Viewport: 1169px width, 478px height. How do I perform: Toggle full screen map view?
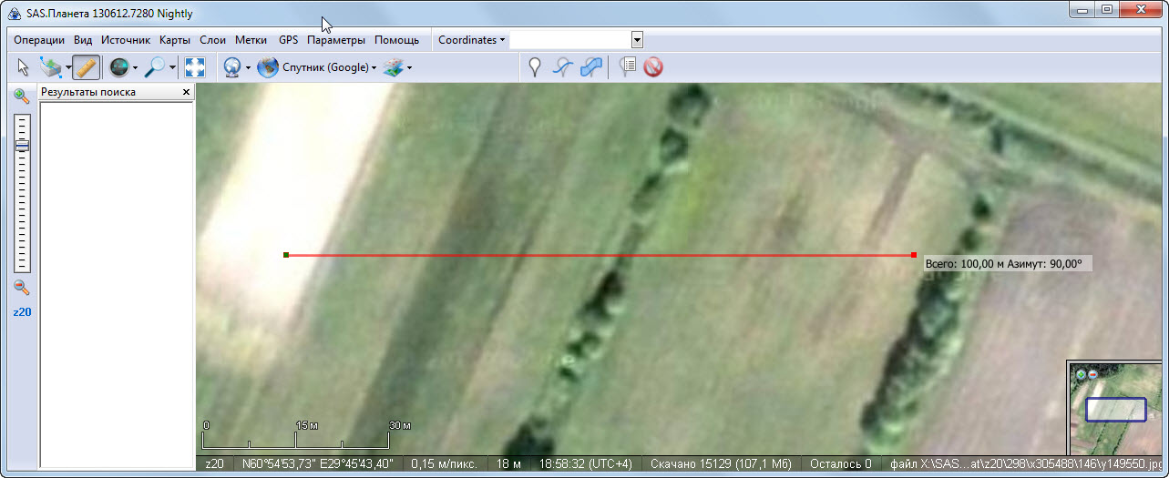pyautogui.click(x=195, y=67)
